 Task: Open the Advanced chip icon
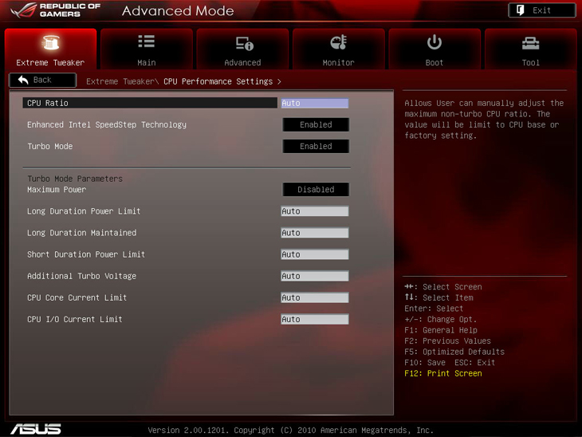pos(243,43)
